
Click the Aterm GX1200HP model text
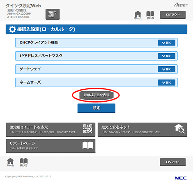19,13
